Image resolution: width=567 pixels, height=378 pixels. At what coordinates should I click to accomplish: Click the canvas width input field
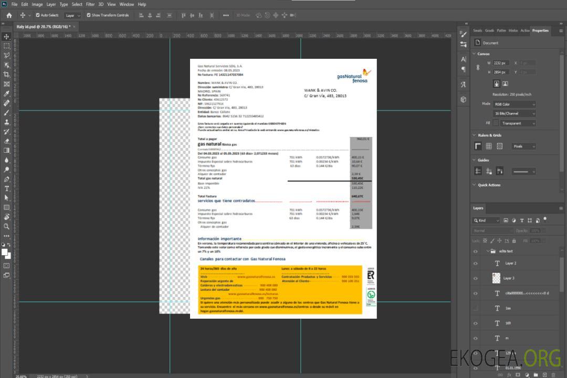501,63
